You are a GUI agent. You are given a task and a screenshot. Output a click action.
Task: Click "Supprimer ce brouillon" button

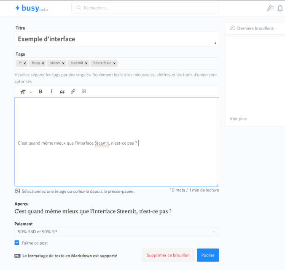click(x=168, y=255)
